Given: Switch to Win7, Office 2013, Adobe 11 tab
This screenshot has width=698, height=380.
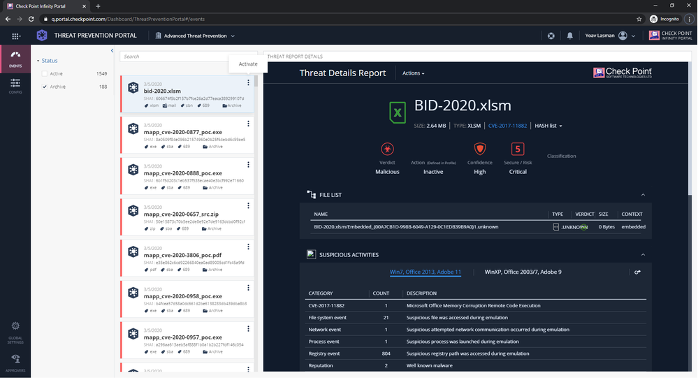Looking at the screenshot, I should tap(425, 272).
